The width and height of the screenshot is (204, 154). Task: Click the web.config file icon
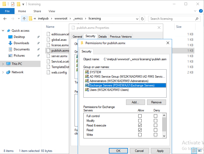(48, 72)
